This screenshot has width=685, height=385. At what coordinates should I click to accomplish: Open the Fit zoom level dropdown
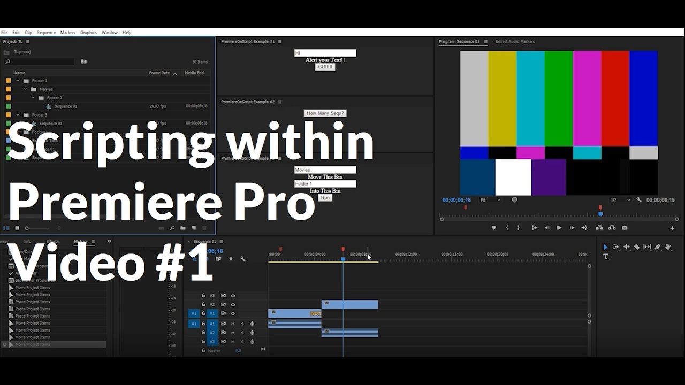489,200
